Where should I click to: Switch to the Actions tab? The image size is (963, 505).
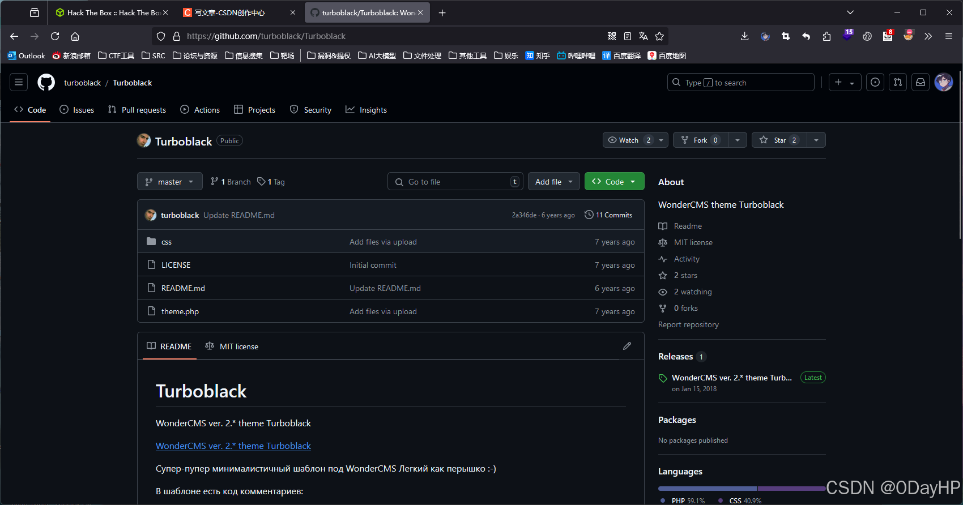[200, 110]
